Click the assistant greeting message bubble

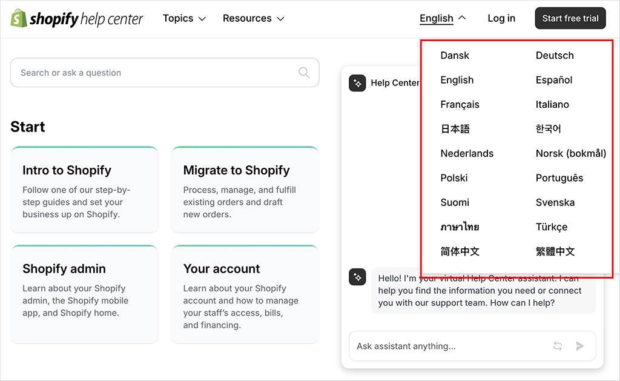tap(483, 291)
